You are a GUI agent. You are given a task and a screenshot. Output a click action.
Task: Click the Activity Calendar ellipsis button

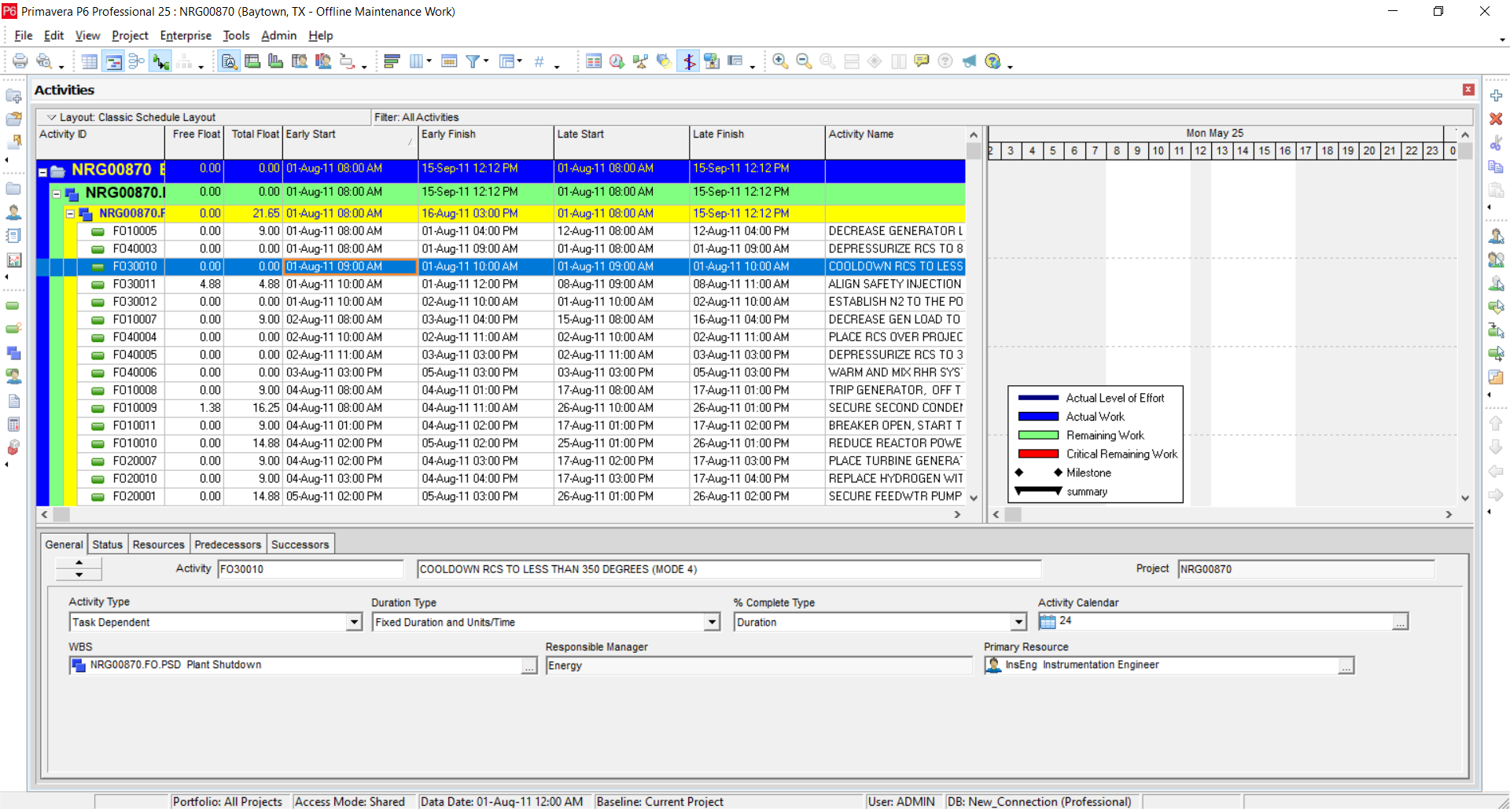(1400, 622)
